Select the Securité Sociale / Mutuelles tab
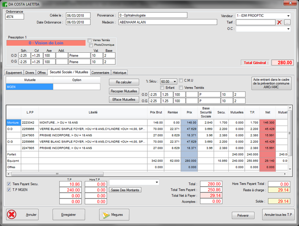The width and height of the screenshot is (299, 226). pyautogui.click(x=69, y=72)
